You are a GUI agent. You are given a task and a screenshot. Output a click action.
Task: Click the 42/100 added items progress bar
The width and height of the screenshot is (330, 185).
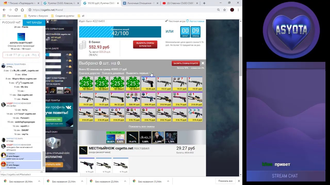pos(120,32)
